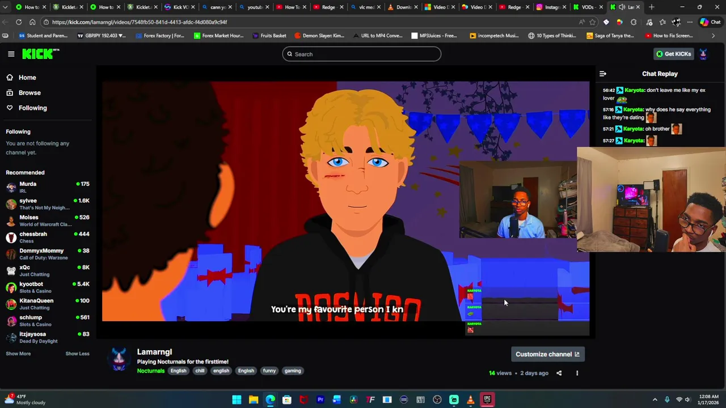This screenshot has height=408, width=726.
Task: Click the video player
Action: point(345,201)
